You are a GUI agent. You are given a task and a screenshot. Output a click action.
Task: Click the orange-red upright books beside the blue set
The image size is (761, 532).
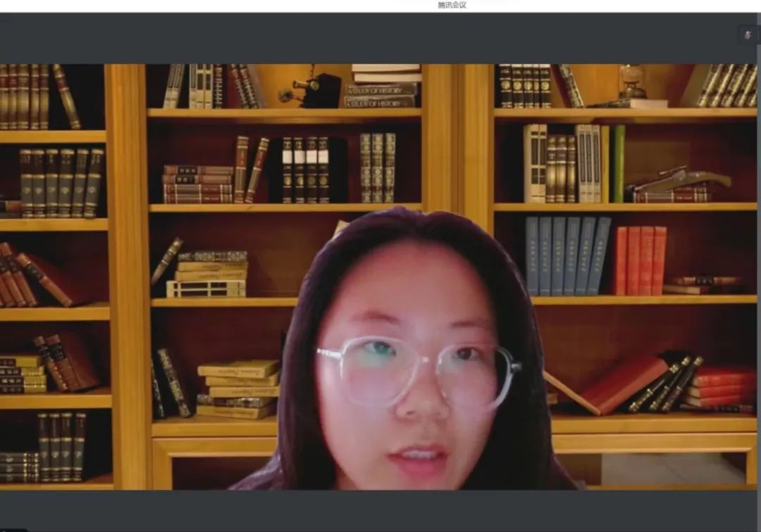tap(640, 260)
